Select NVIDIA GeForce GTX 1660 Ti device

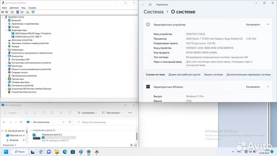(32, 37)
